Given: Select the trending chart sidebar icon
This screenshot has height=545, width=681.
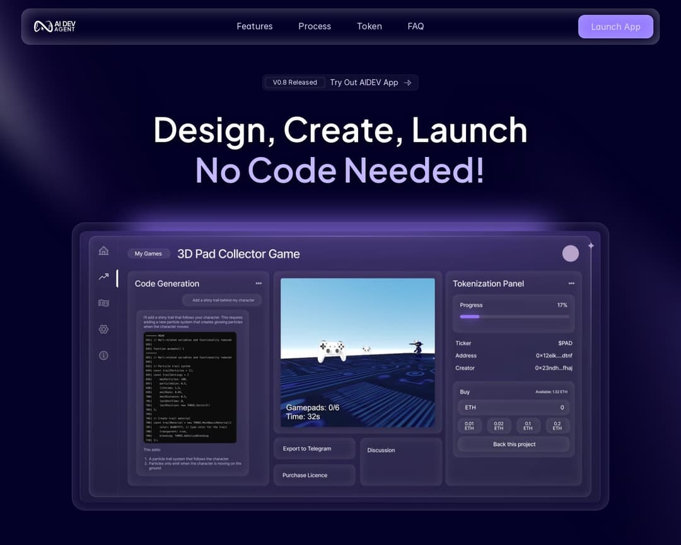Looking at the screenshot, I should click(x=103, y=276).
